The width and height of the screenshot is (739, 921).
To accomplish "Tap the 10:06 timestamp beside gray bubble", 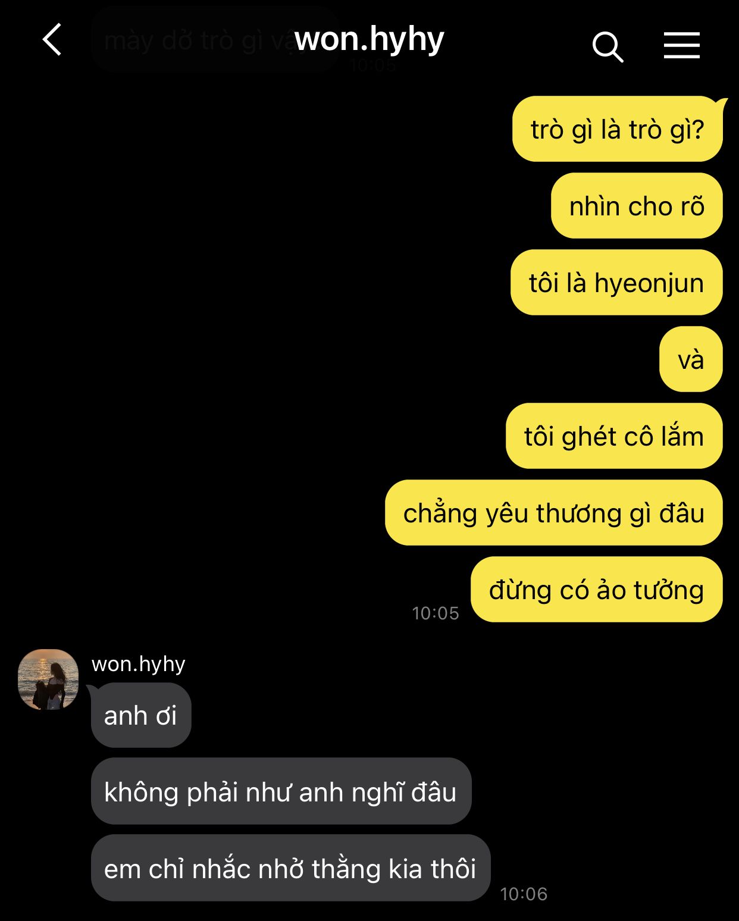I will [524, 894].
